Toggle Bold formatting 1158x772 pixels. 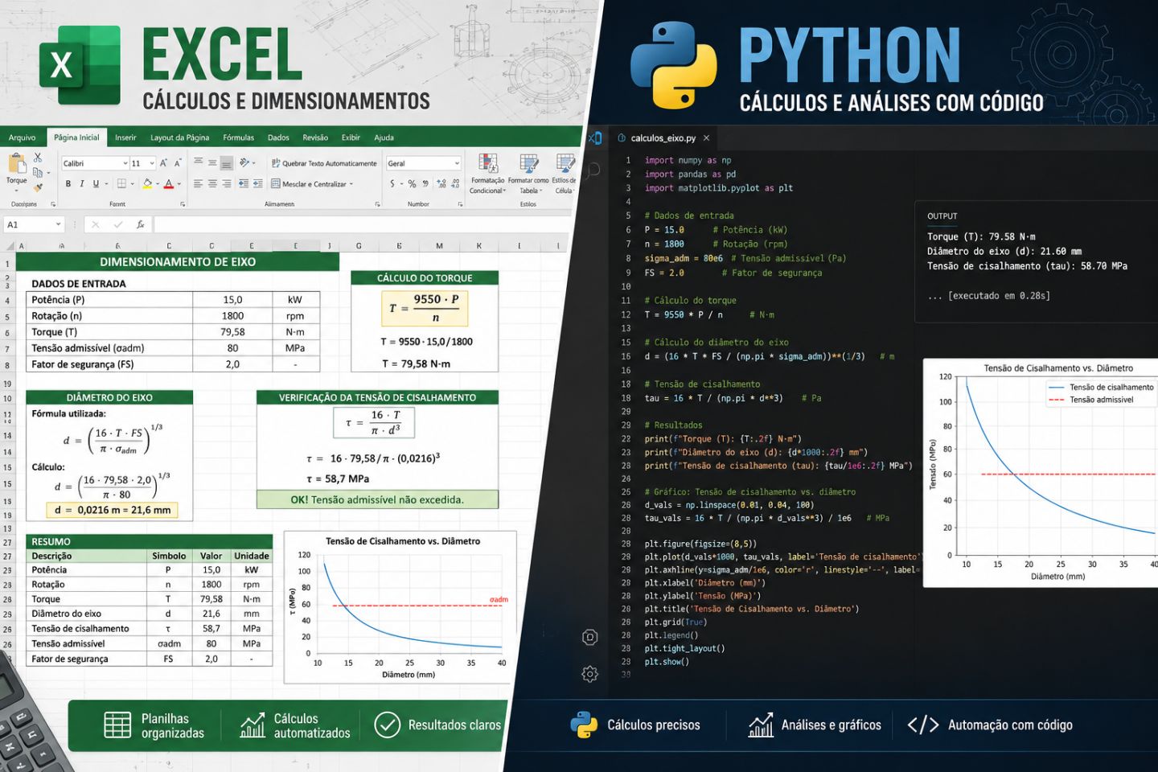click(x=68, y=183)
